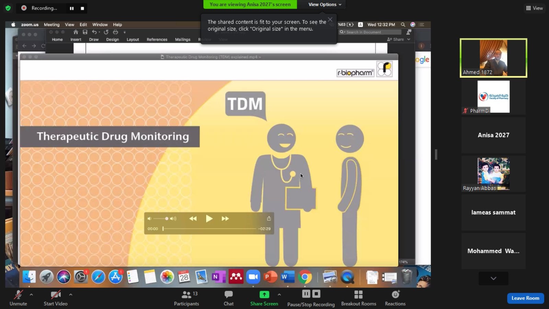This screenshot has height=309, width=549.
Task: Open Breakout Rooms
Action: [359, 298]
